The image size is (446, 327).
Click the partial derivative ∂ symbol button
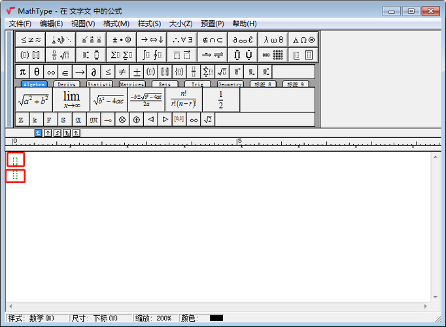click(x=94, y=72)
